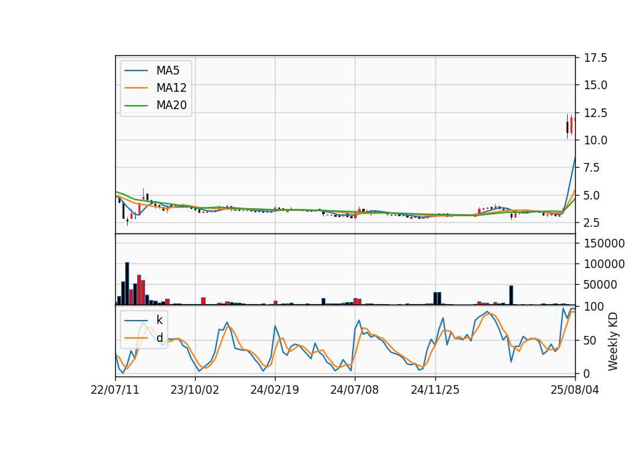Click the MA20 legend label
639x459 pixels.
coord(171,105)
